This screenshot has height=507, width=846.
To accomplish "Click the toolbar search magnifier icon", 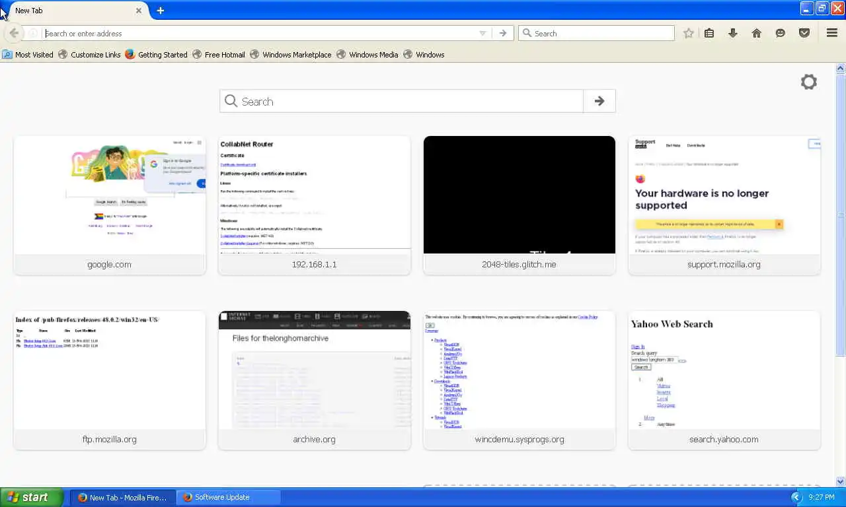I will tap(527, 33).
